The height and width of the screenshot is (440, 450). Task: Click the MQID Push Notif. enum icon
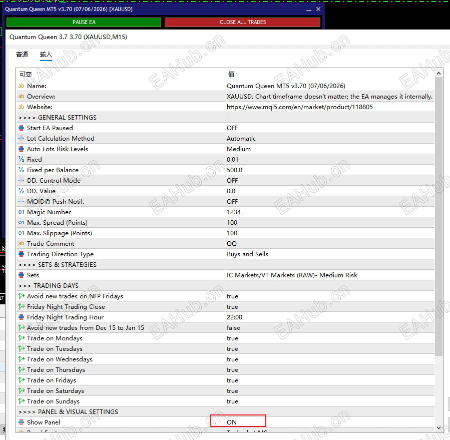point(21,202)
